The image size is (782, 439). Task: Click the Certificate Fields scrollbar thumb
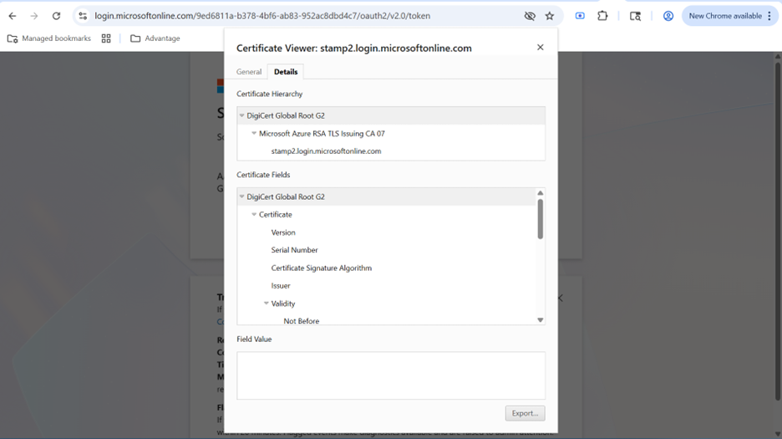[x=540, y=219]
